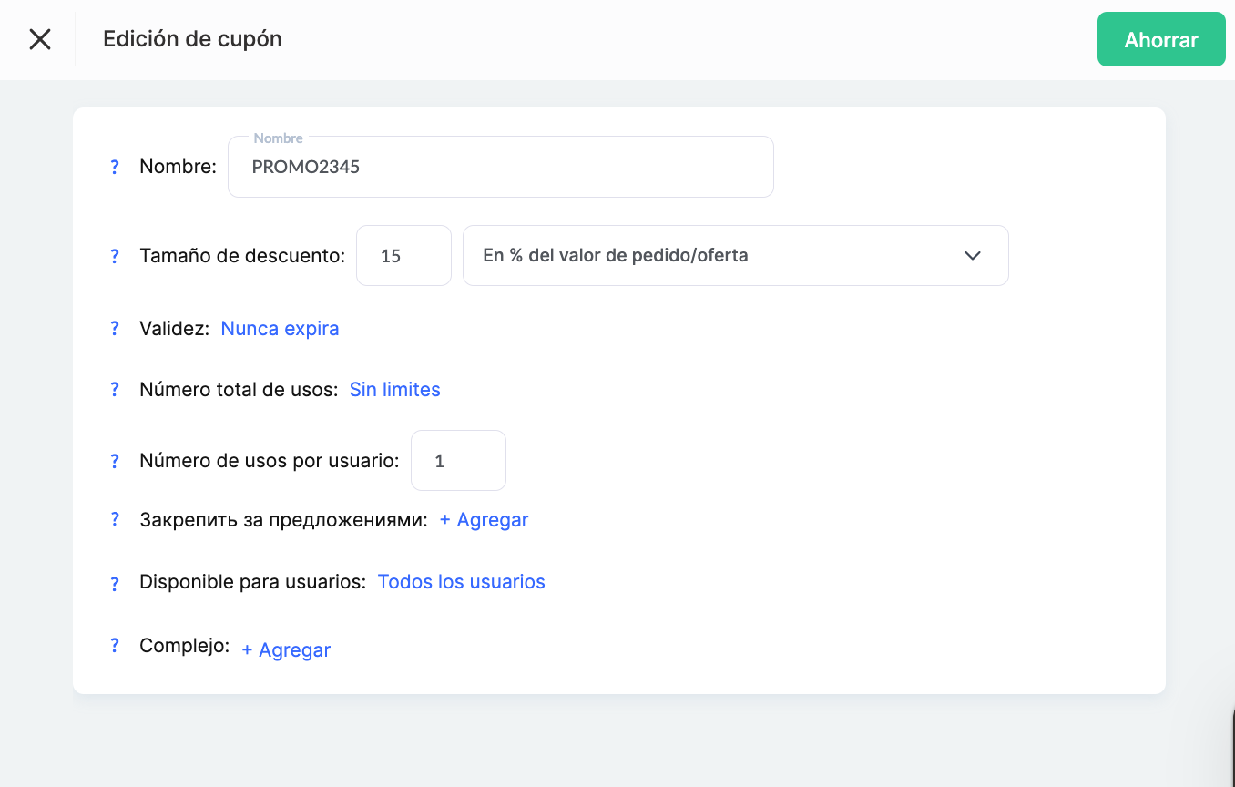
Task: Open help beside Закрепить за предложениями
Action: (x=115, y=519)
